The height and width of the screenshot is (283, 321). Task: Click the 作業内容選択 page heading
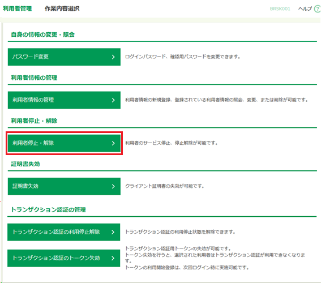tap(62, 8)
